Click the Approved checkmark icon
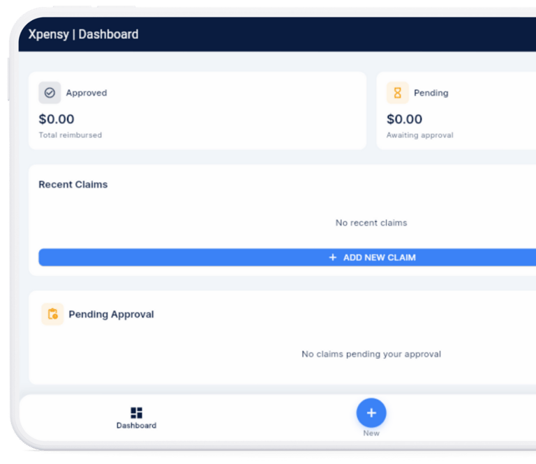This screenshot has height=464, width=536. pos(50,93)
